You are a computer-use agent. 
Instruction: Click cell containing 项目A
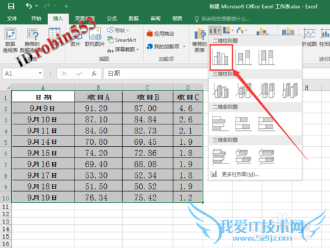(x=98, y=97)
